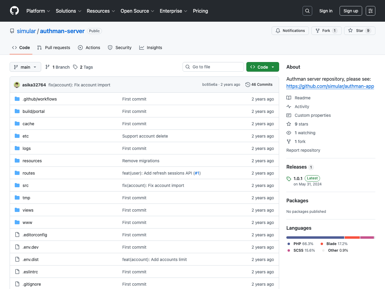Screen dimensions: 385x289
Task: Click into the Go to file field
Action: pyautogui.click(x=213, y=67)
